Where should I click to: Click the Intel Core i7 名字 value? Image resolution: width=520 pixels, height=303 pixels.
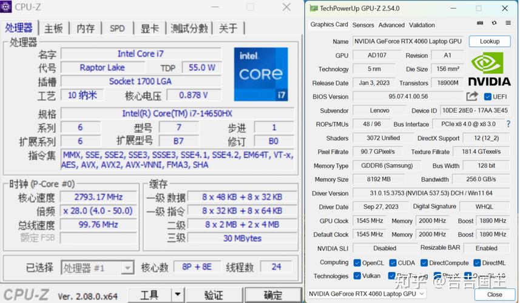coord(141,54)
